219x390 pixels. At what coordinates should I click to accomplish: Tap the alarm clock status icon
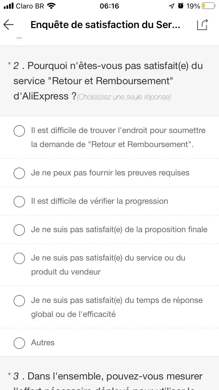pos(181,6)
